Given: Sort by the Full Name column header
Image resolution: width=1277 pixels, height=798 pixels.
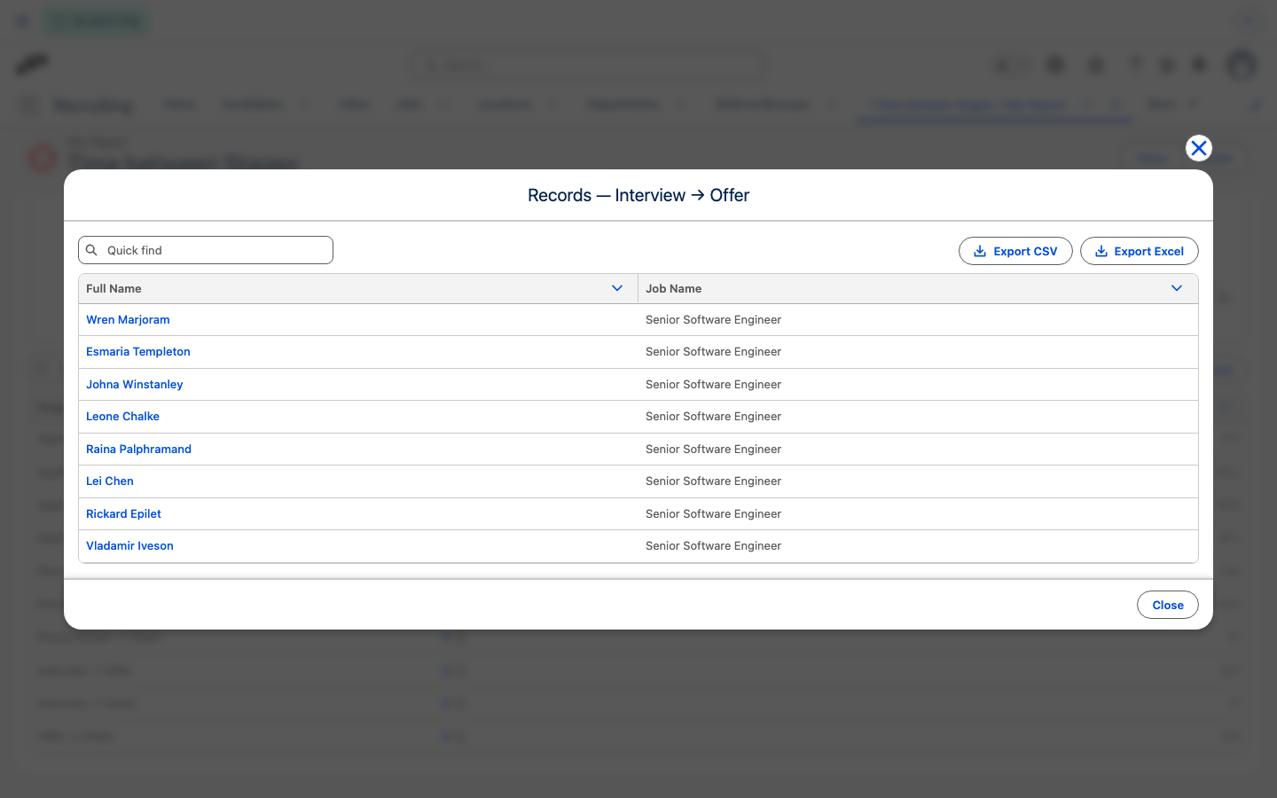Looking at the screenshot, I should pyautogui.click(x=114, y=289).
